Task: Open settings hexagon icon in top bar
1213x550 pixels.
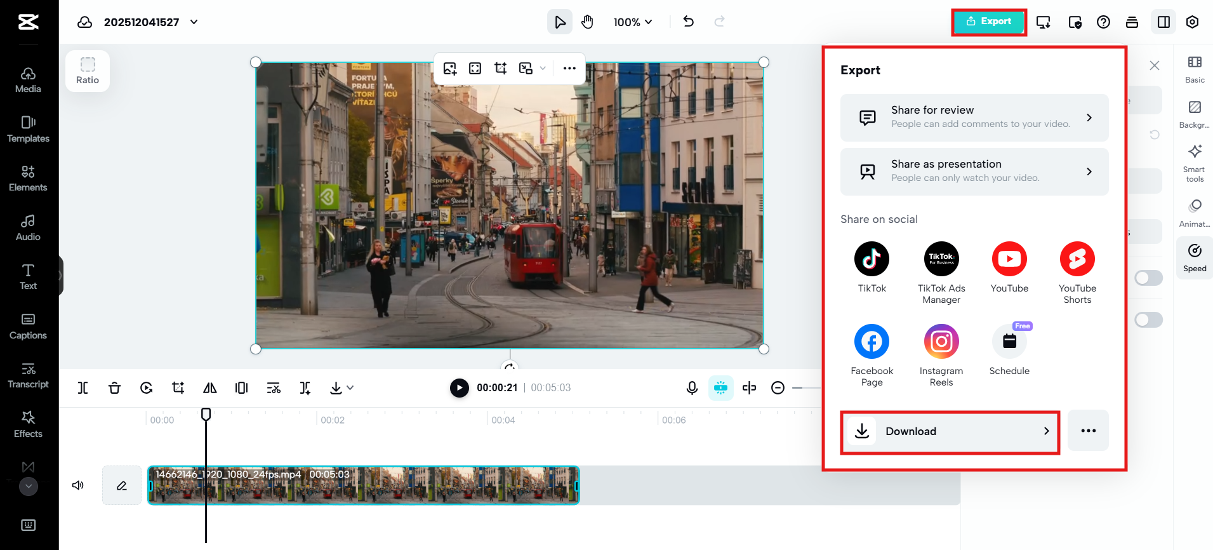Action: click(1193, 22)
